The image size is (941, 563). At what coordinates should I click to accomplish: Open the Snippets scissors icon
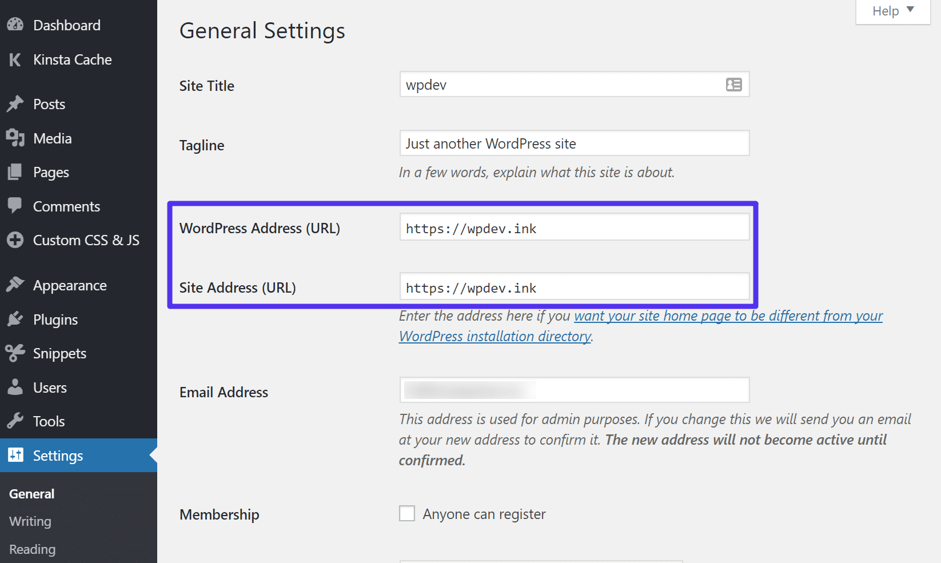coord(15,353)
